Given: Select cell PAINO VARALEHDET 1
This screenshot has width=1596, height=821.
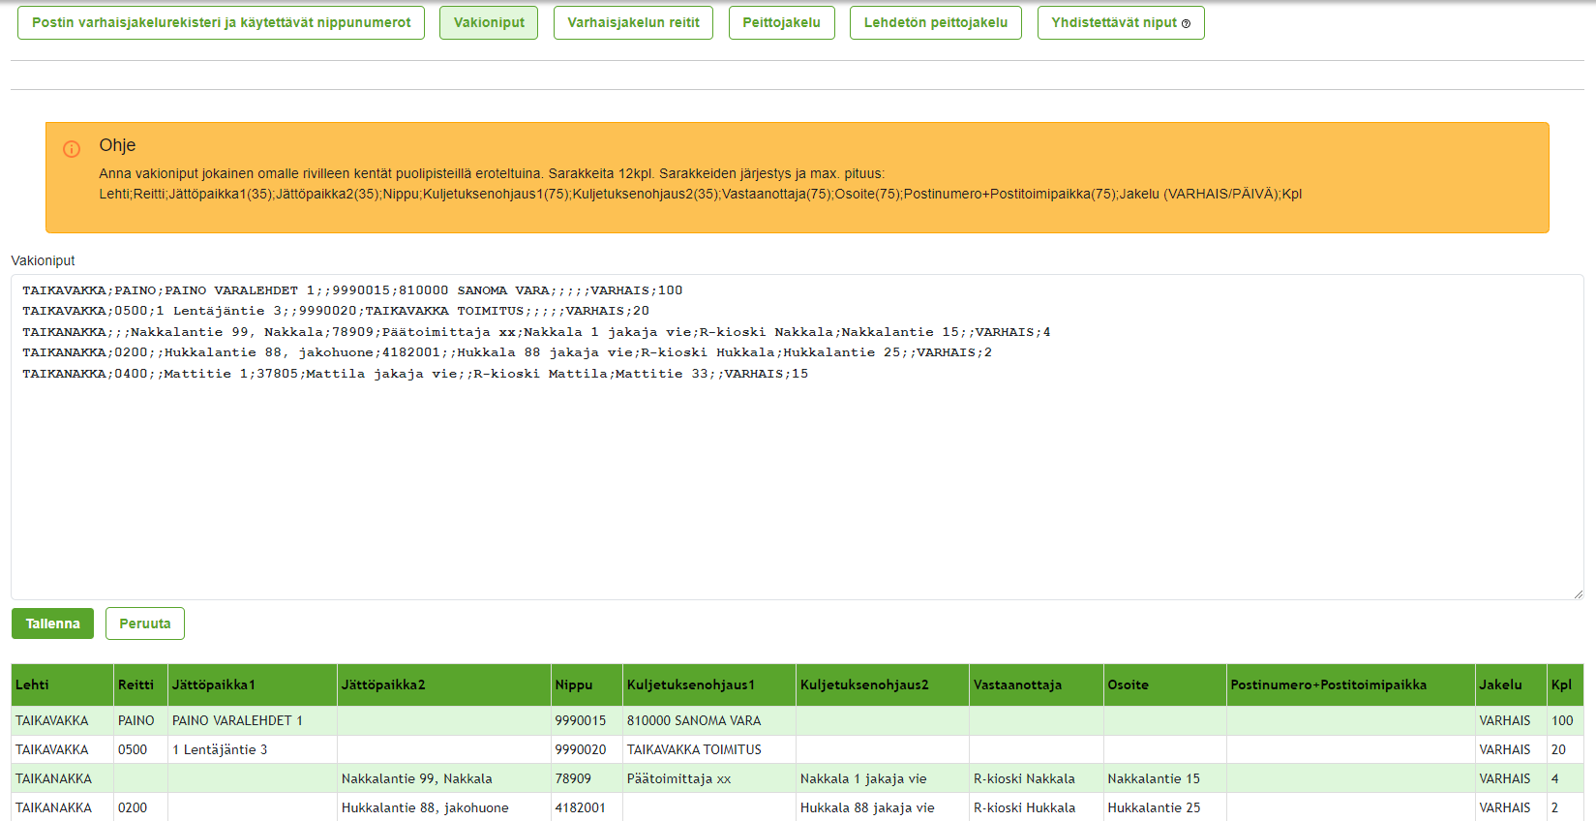Looking at the screenshot, I should (x=253, y=720).
